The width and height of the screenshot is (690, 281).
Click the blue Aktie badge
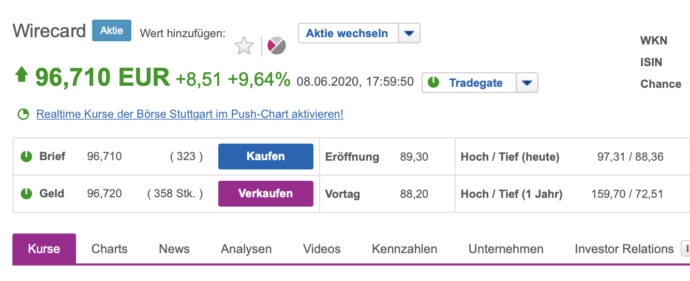coord(112,30)
